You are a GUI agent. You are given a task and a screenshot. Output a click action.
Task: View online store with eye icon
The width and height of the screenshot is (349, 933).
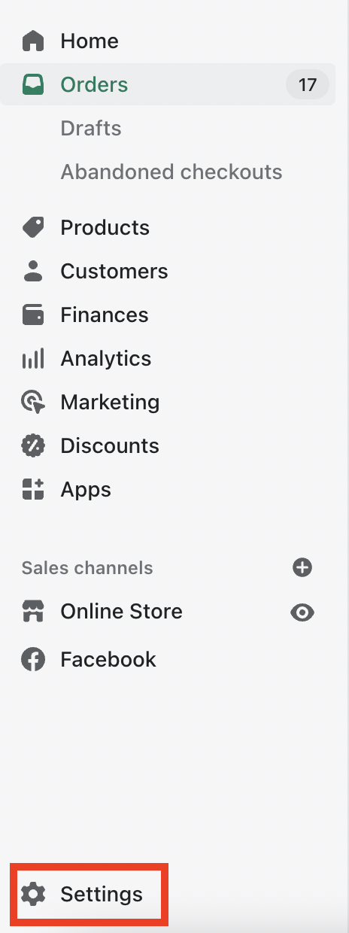(302, 612)
